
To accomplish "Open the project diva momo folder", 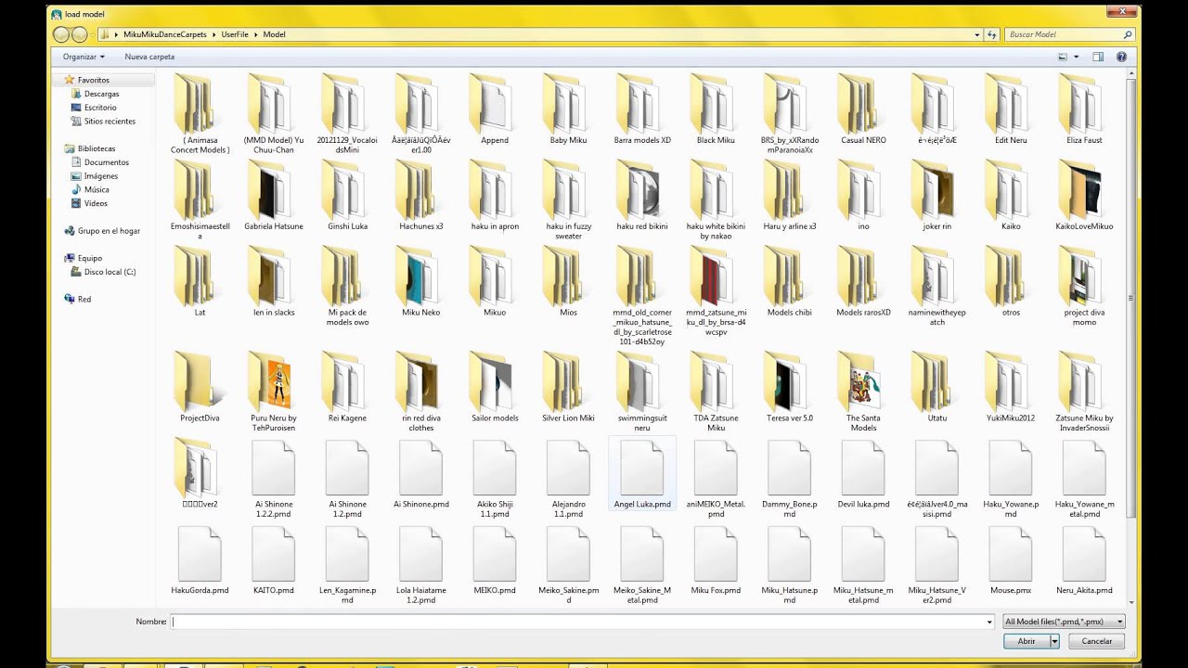I will click(1084, 287).
